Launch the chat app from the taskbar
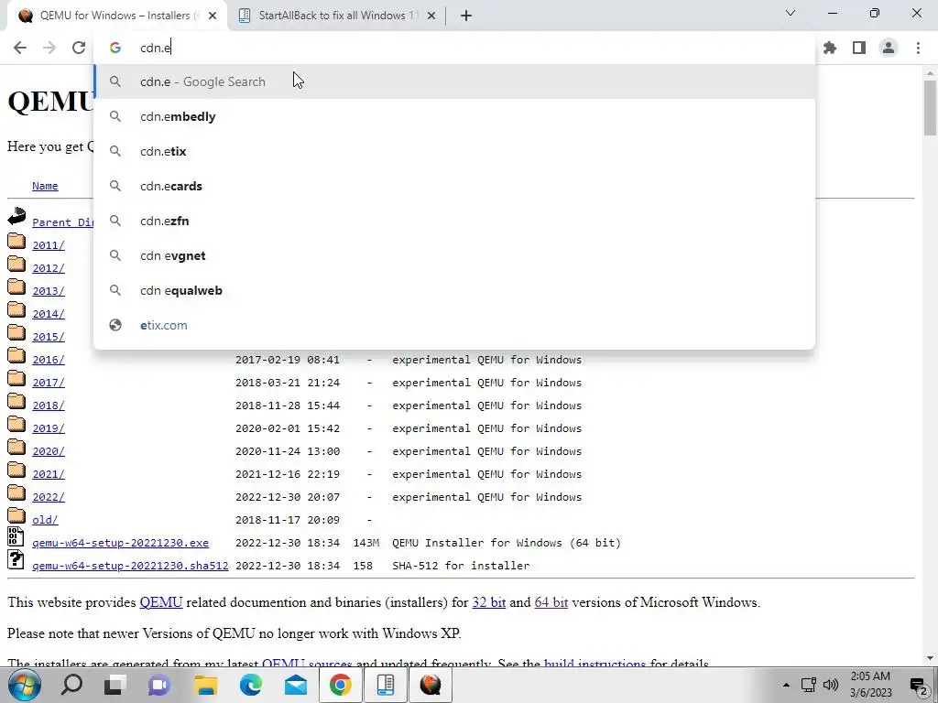Screen dimensions: 938x703 (x=159, y=685)
